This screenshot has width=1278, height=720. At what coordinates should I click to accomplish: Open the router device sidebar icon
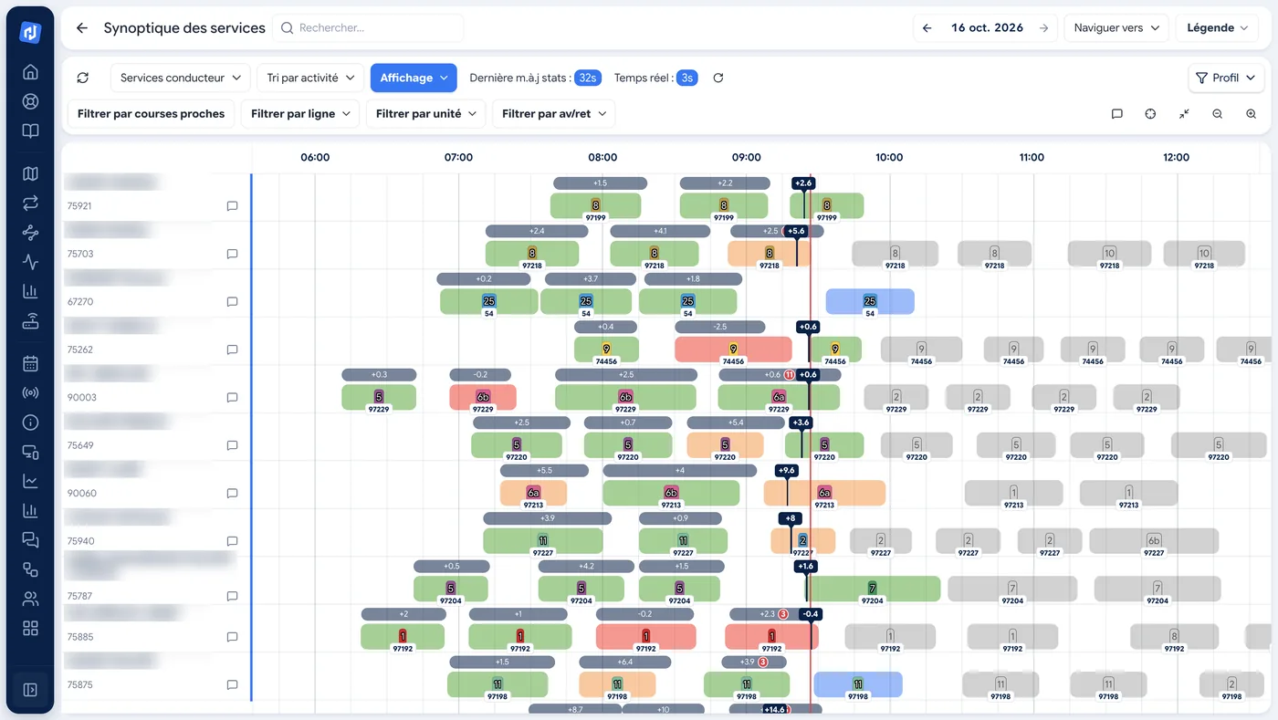coord(30,320)
